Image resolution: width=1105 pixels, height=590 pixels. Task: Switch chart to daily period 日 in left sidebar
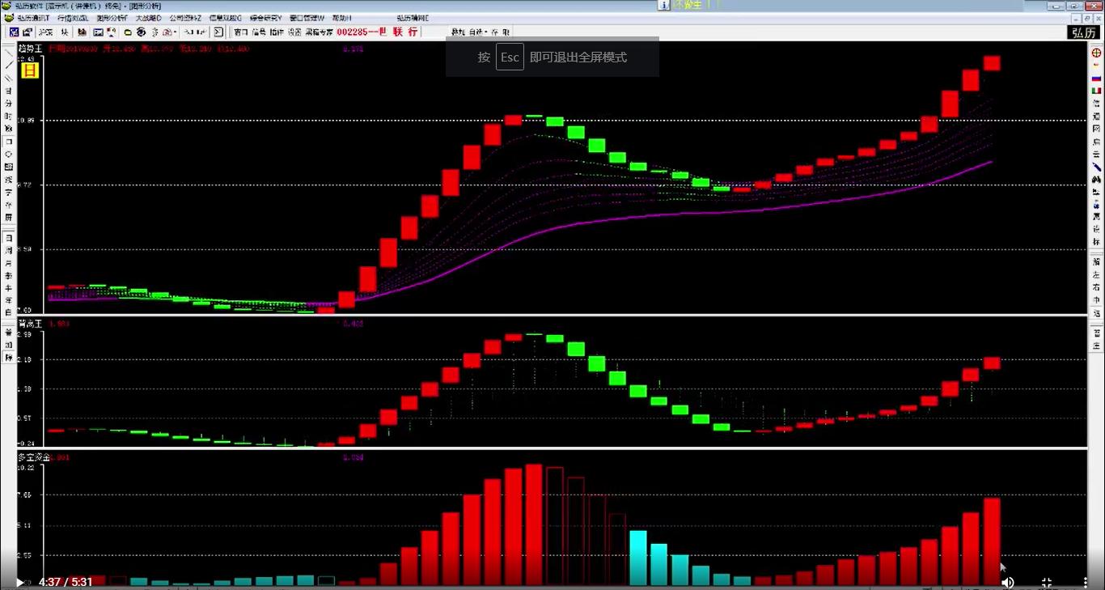(9, 238)
